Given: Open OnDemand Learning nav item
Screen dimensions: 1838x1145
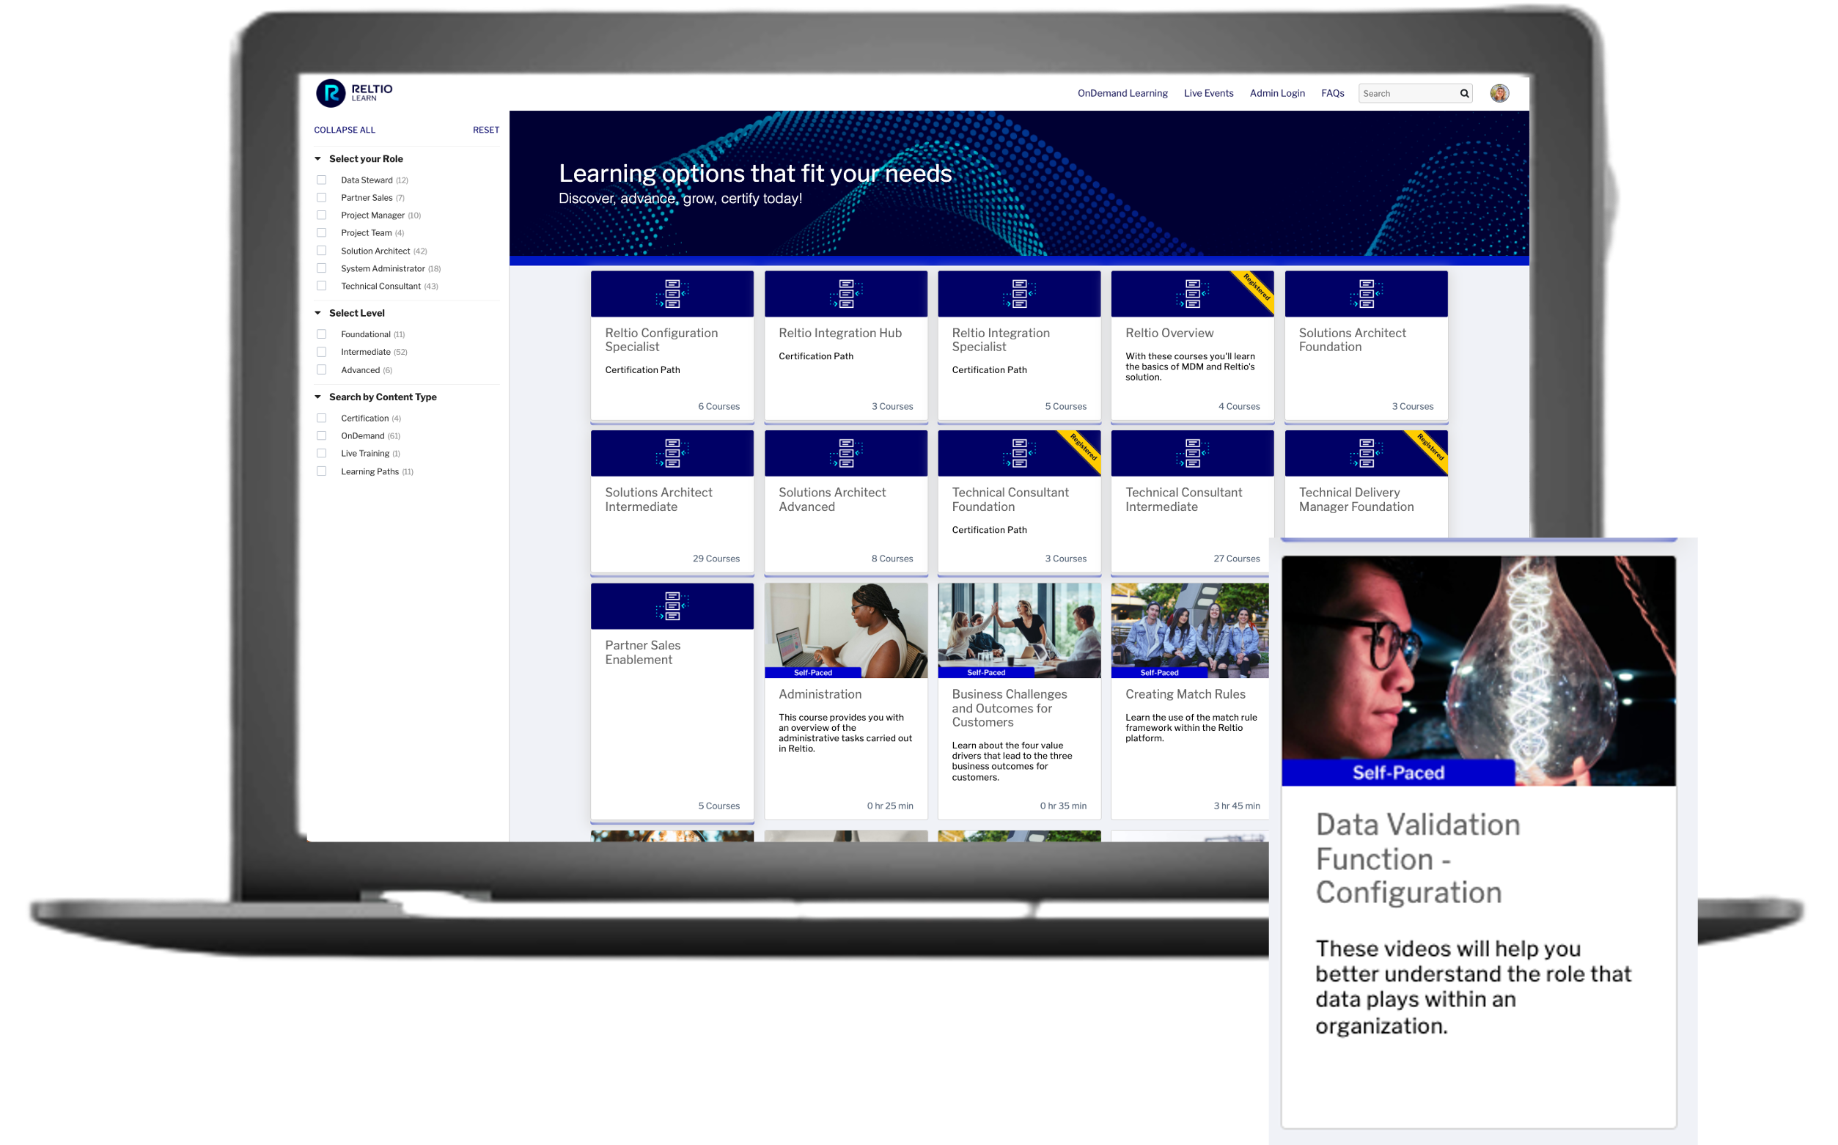Looking at the screenshot, I should (1122, 93).
